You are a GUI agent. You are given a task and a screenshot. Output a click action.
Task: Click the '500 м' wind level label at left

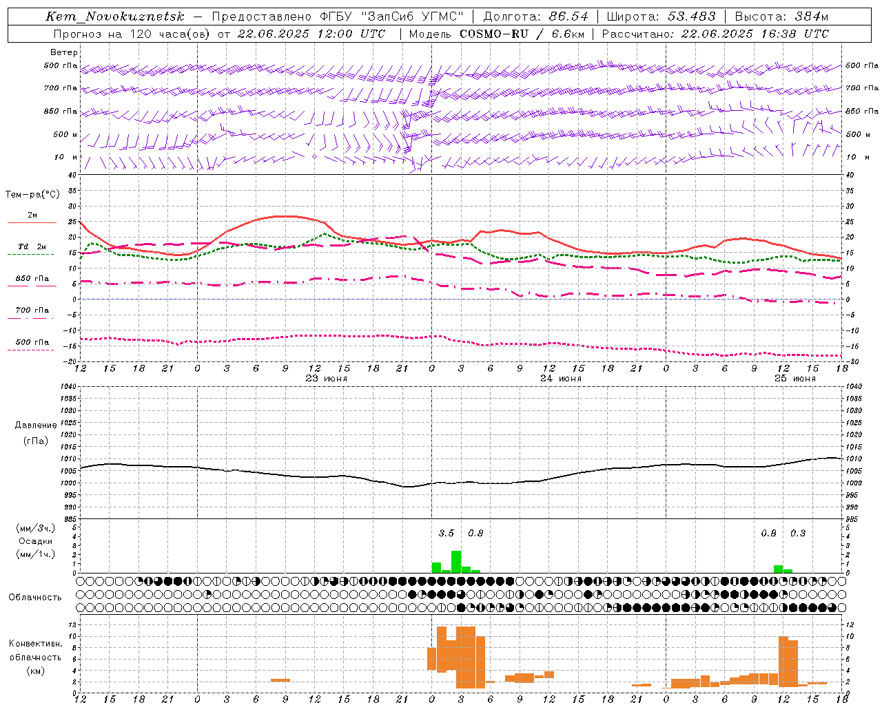click(65, 135)
